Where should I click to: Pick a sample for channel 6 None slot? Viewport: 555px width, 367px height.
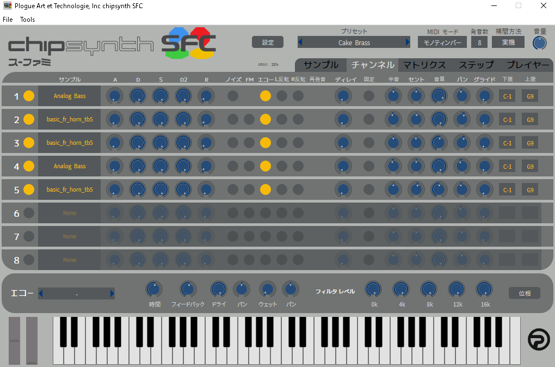pyautogui.click(x=70, y=213)
